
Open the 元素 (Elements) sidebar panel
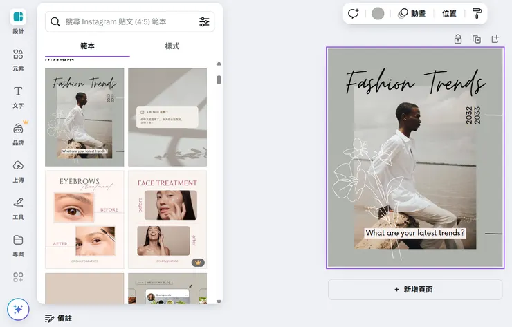click(18, 60)
